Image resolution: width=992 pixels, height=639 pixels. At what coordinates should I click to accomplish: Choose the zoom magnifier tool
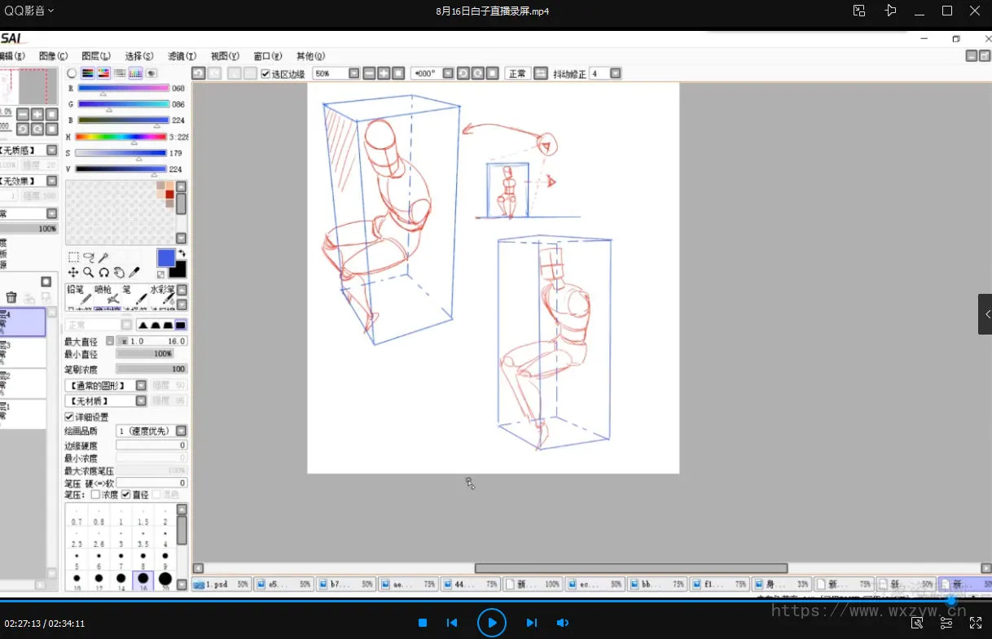88,273
